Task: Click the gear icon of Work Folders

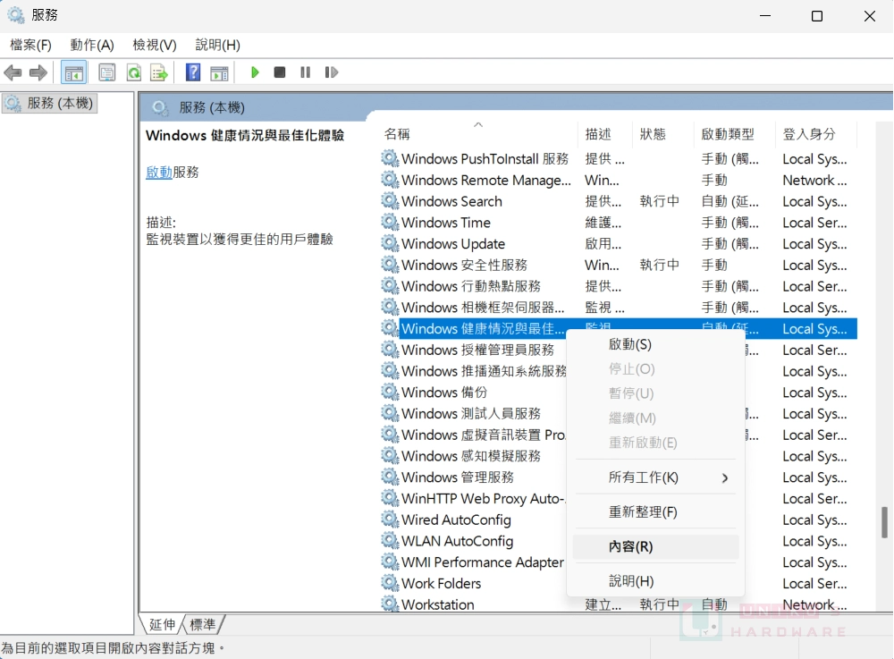Action: [390, 583]
